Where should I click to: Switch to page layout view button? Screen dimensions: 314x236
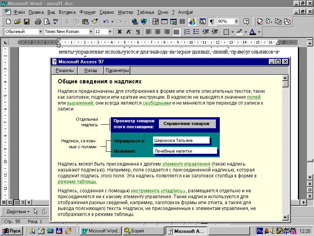tap(16, 202)
